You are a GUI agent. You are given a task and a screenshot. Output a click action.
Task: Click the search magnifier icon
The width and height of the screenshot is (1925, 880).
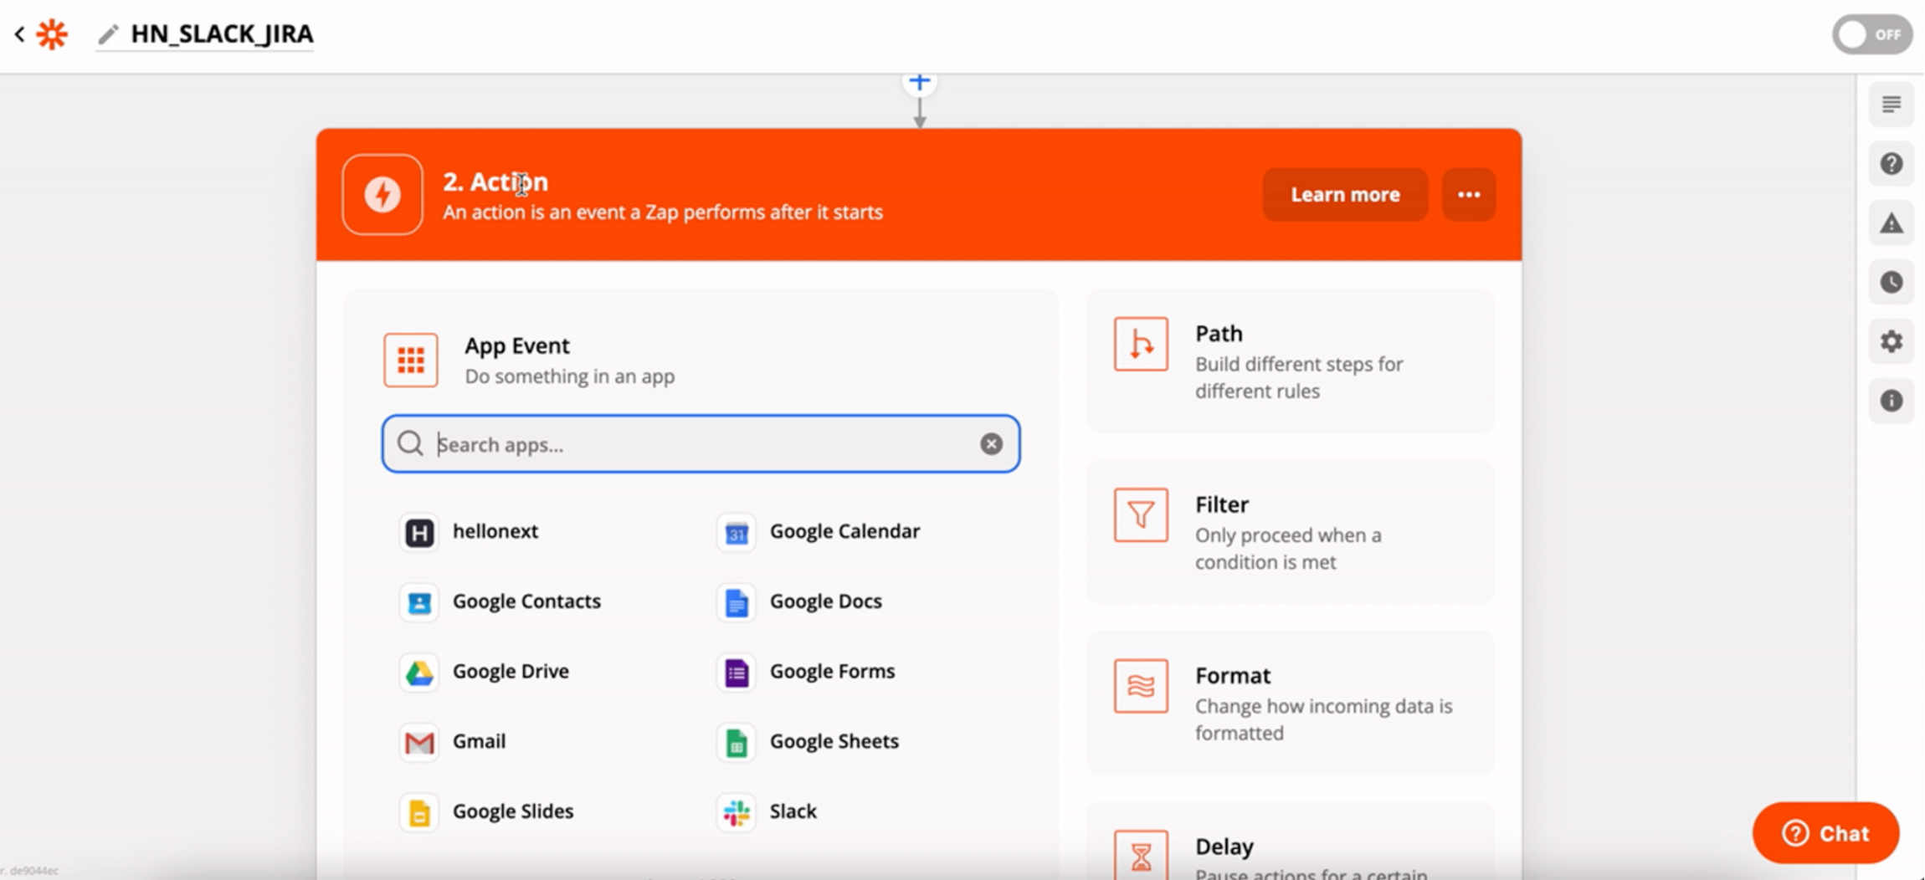click(410, 444)
